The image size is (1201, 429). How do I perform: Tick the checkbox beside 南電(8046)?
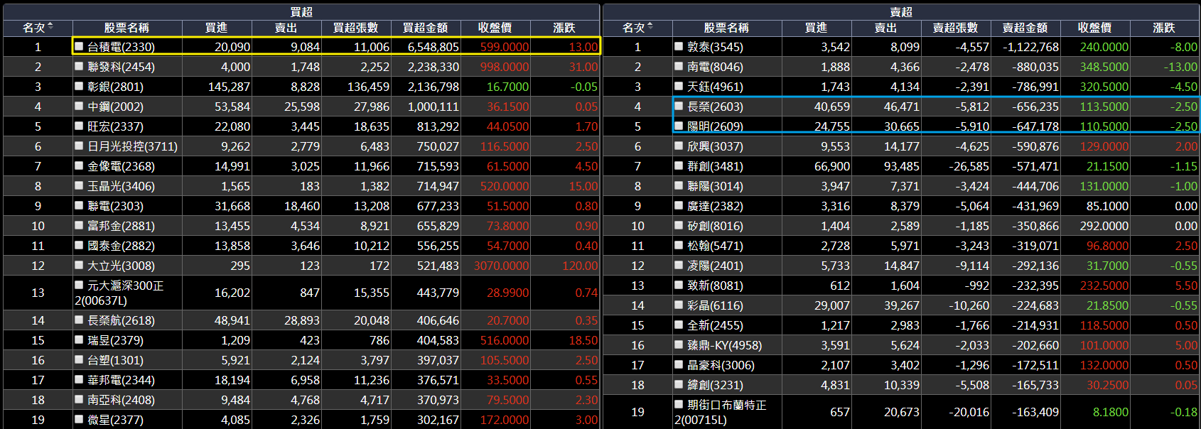679,66
